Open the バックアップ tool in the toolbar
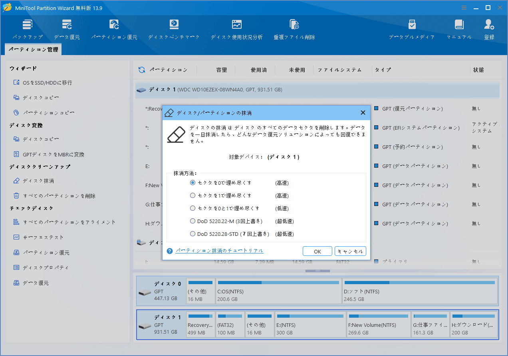 tap(27, 30)
